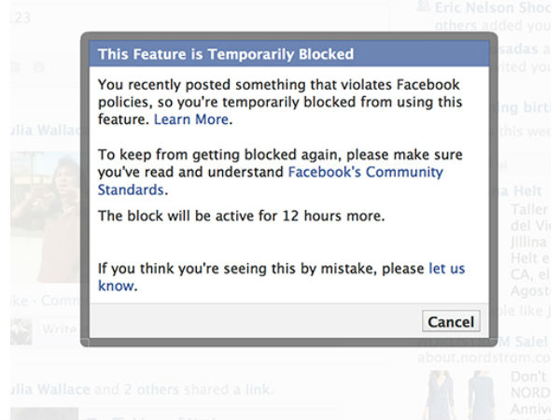
Task: Click the profile picture beside comment box
Action: (x=21, y=330)
